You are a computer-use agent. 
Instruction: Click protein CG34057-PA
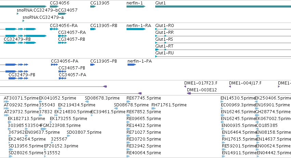72,75
